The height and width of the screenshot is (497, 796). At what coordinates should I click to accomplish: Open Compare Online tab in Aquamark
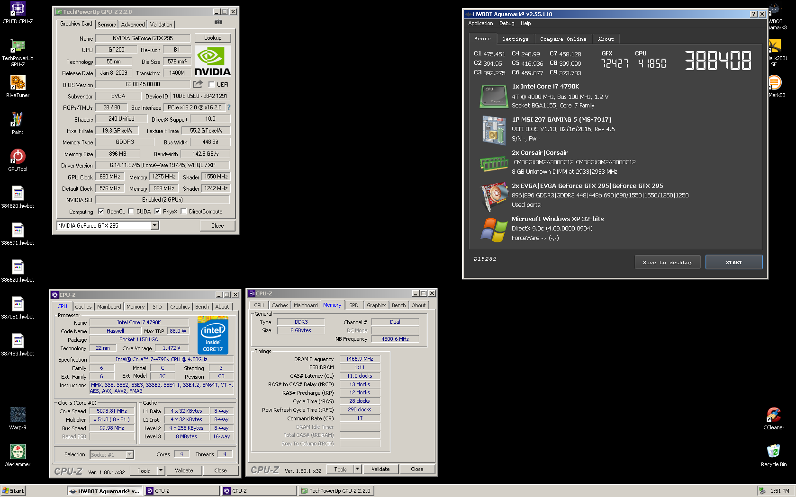click(563, 39)
